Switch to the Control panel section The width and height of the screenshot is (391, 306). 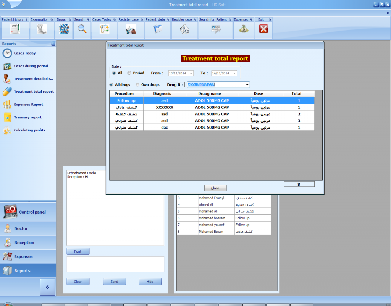pos(28,212)
